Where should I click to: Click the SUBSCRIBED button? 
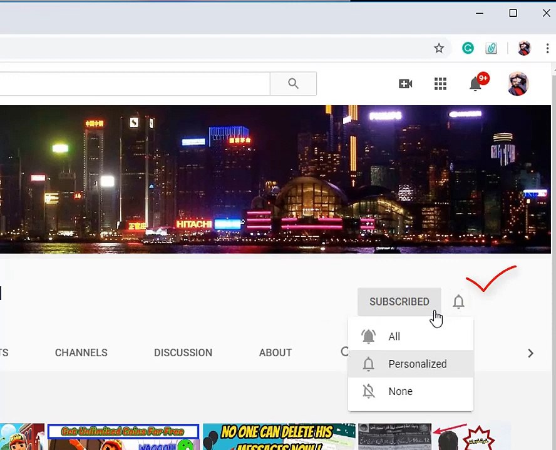[399, 302]
